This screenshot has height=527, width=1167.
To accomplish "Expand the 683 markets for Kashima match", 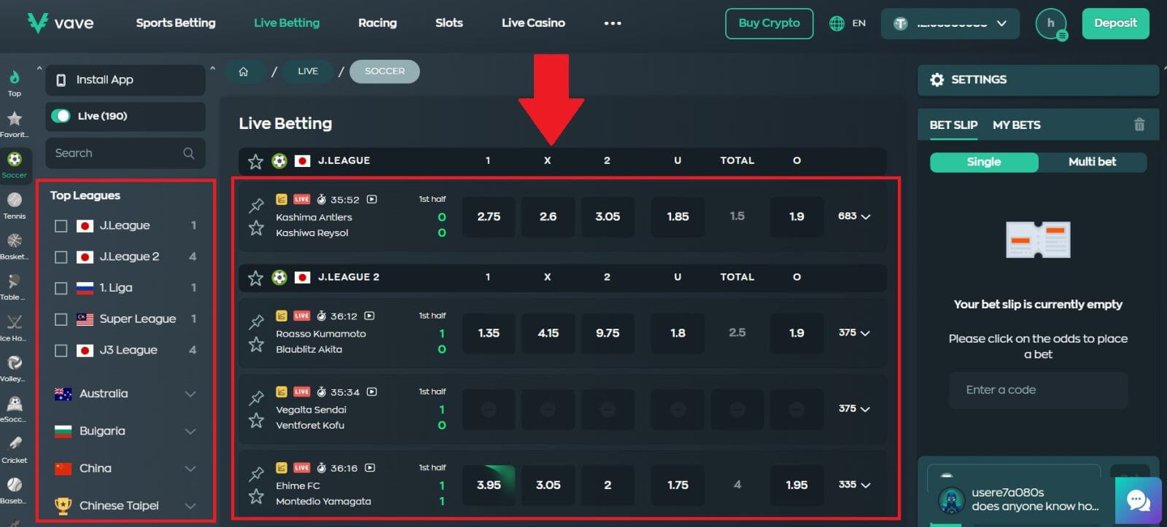I will [854, 216].
